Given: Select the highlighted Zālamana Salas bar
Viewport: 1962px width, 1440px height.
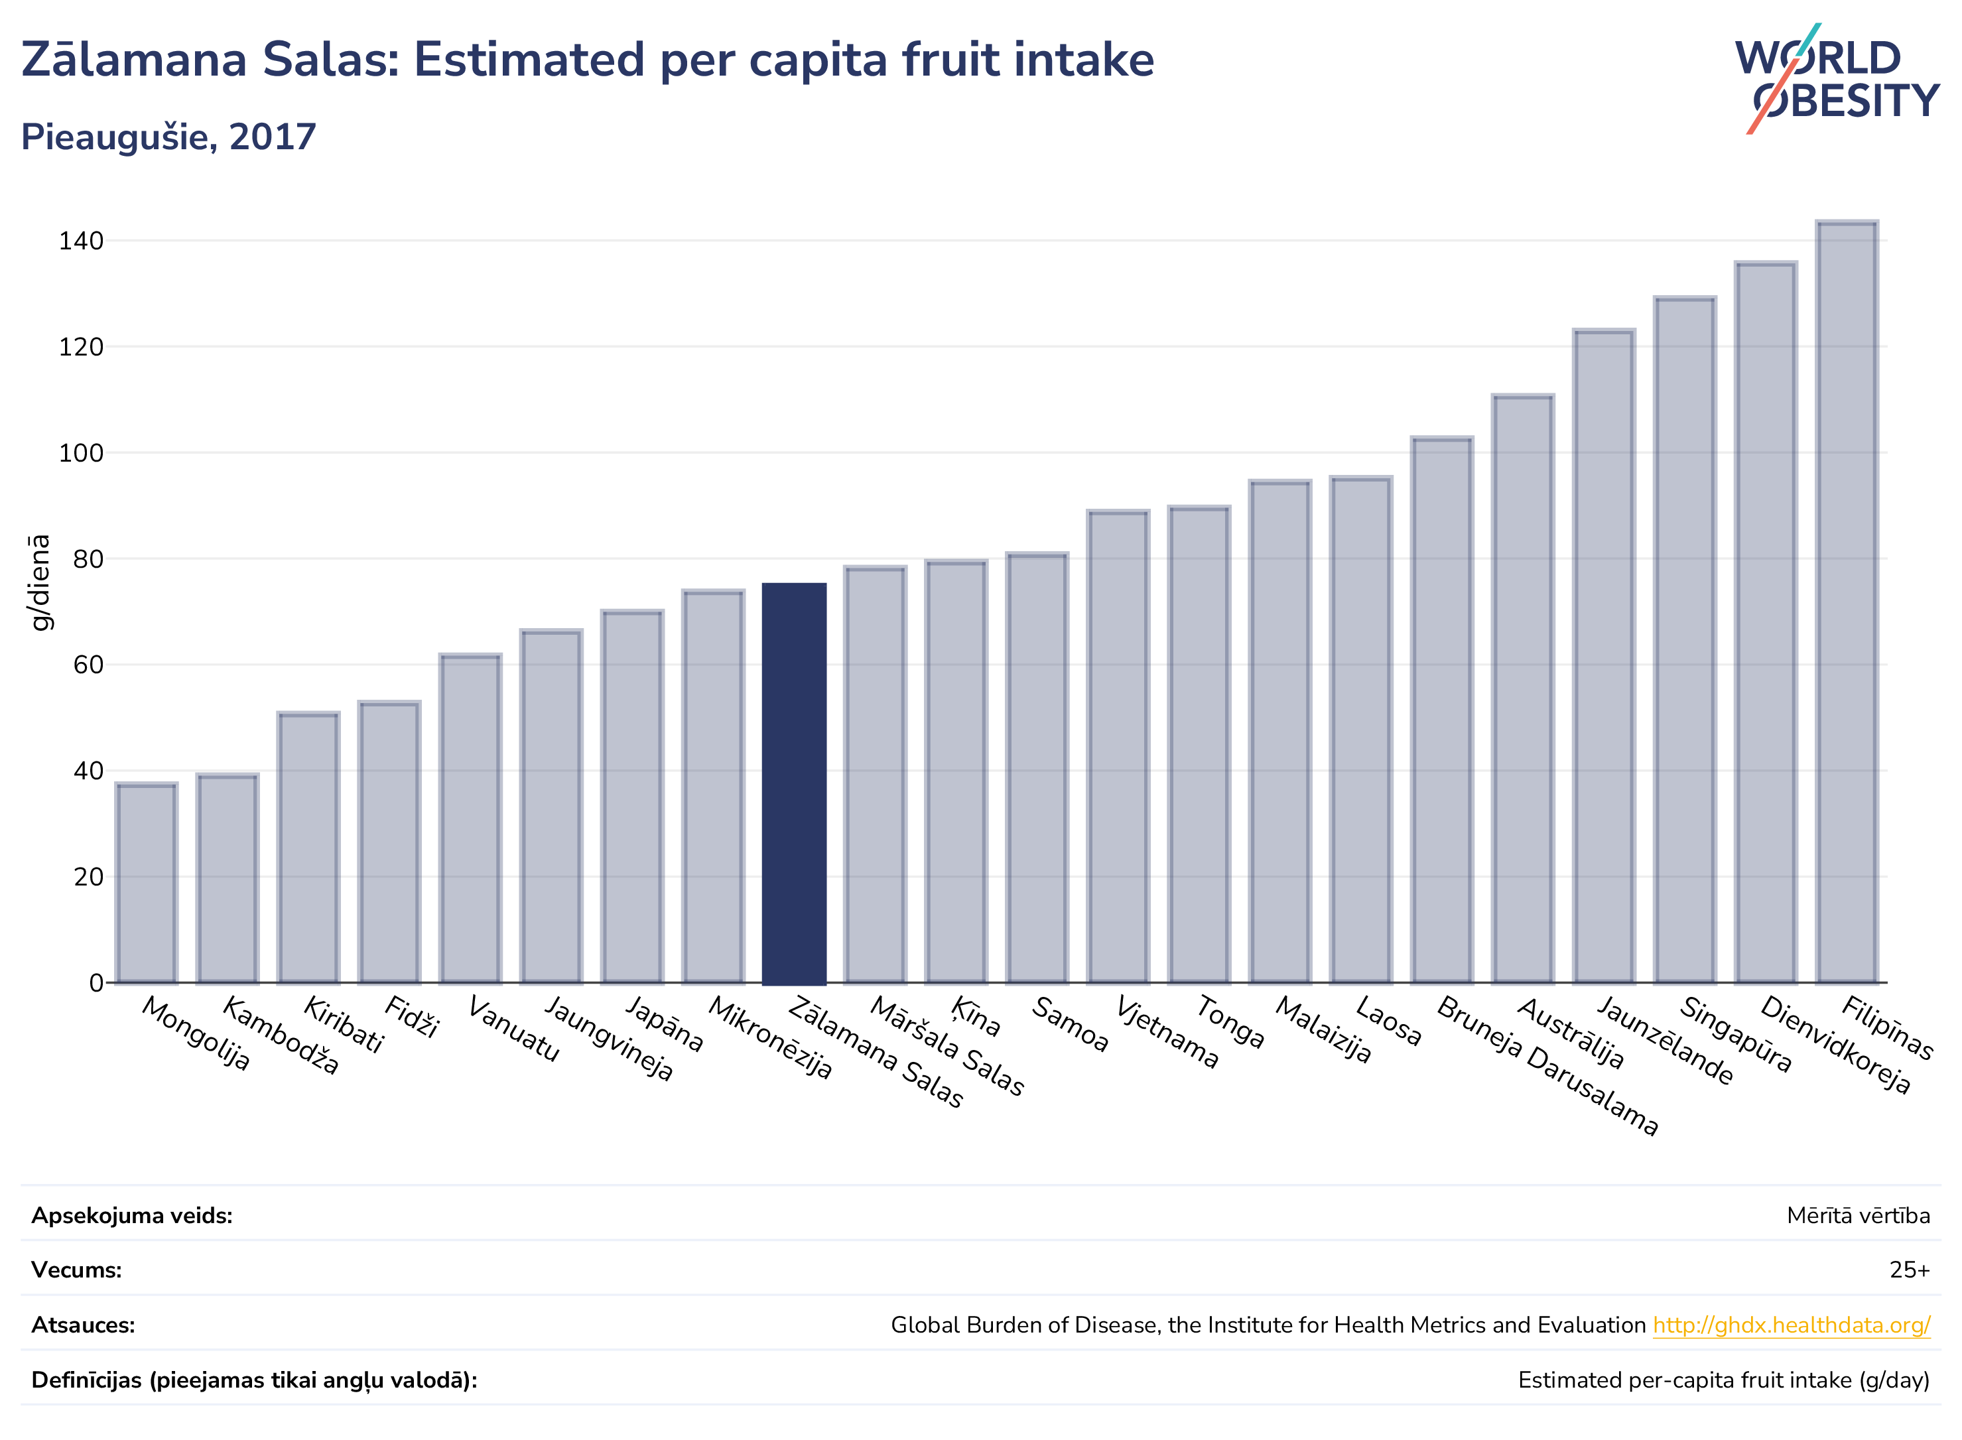Looking at the screenshot, I should pos(794,783).
